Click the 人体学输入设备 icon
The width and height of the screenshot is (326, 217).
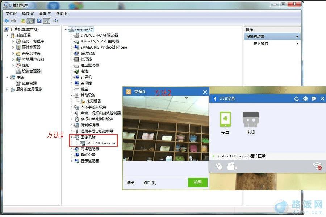(x=77, y=107)
